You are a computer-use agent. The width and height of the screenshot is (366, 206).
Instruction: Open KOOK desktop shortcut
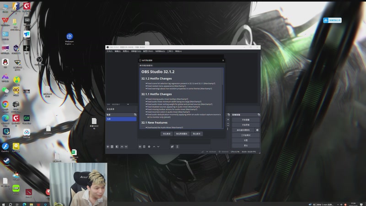(16, 190)
